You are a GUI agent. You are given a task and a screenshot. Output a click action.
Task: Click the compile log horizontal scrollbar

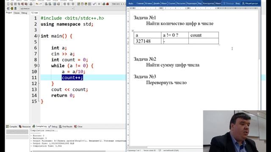[69, 151]
